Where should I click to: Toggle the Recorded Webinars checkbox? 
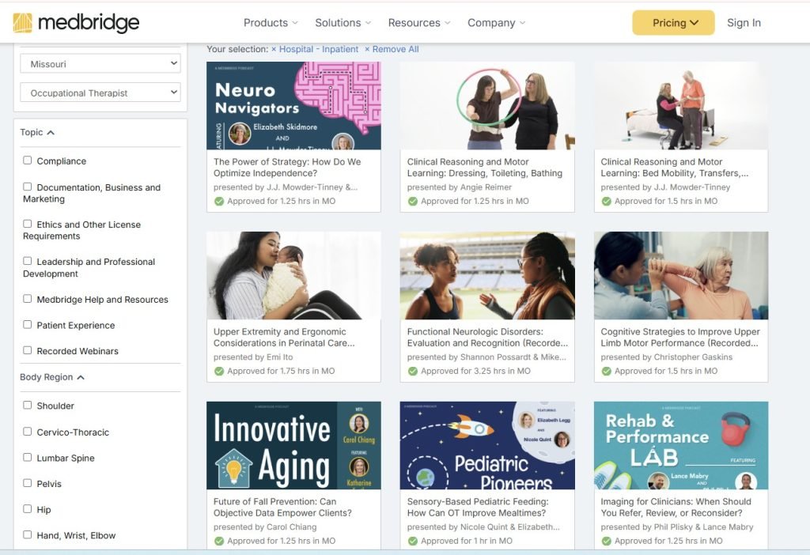28,350
